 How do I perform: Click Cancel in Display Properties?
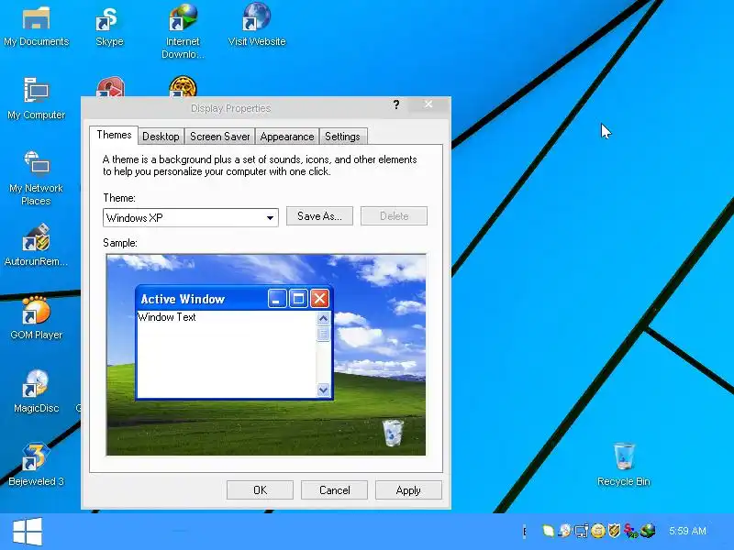334,490
